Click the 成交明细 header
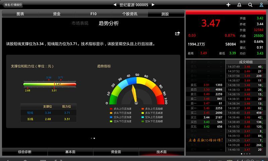 point(246,62)
